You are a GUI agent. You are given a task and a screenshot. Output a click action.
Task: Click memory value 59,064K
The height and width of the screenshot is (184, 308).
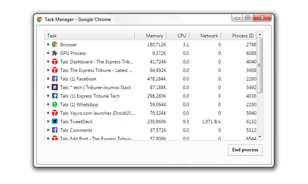pyautogui.click(x=158, y=105)
